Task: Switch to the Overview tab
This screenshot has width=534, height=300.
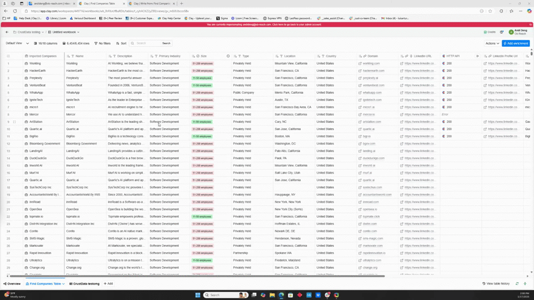Action: tap(12, 284)
